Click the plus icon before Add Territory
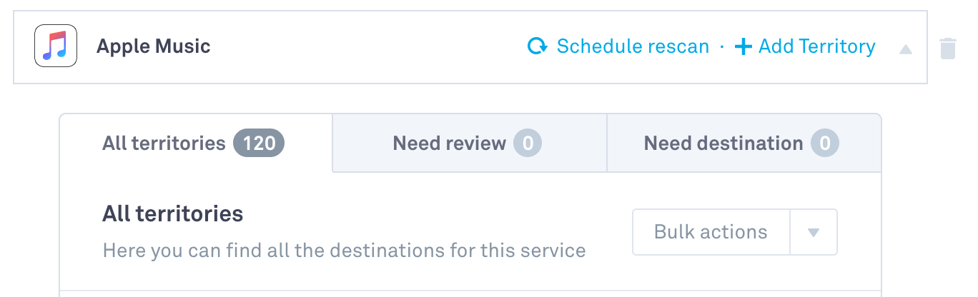This screenshot has height=297, width=978. click(x=744, y=47)
